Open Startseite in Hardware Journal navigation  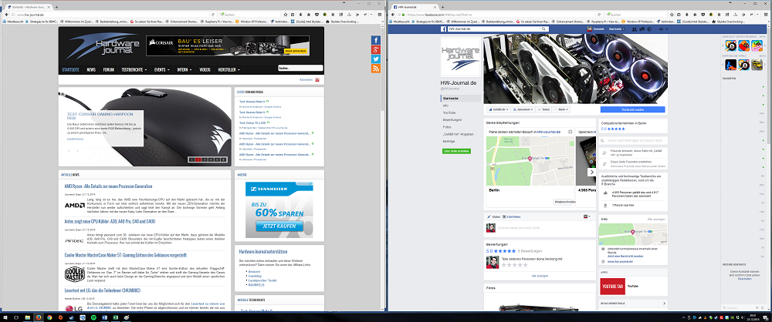tap(70, 70)
